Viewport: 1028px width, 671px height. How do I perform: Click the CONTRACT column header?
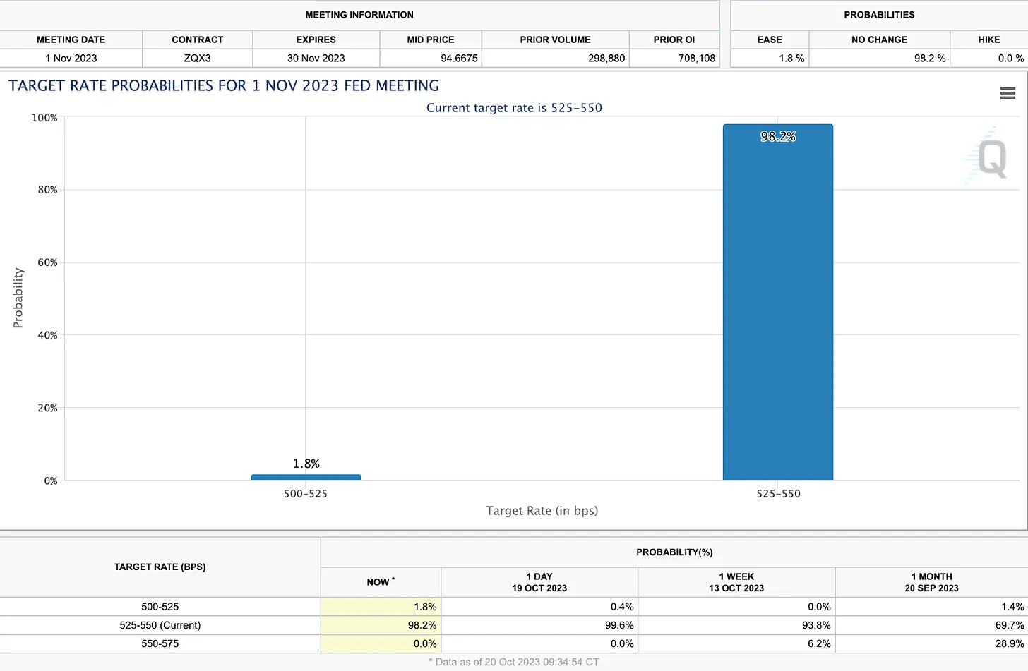click(x=197, y=40)
